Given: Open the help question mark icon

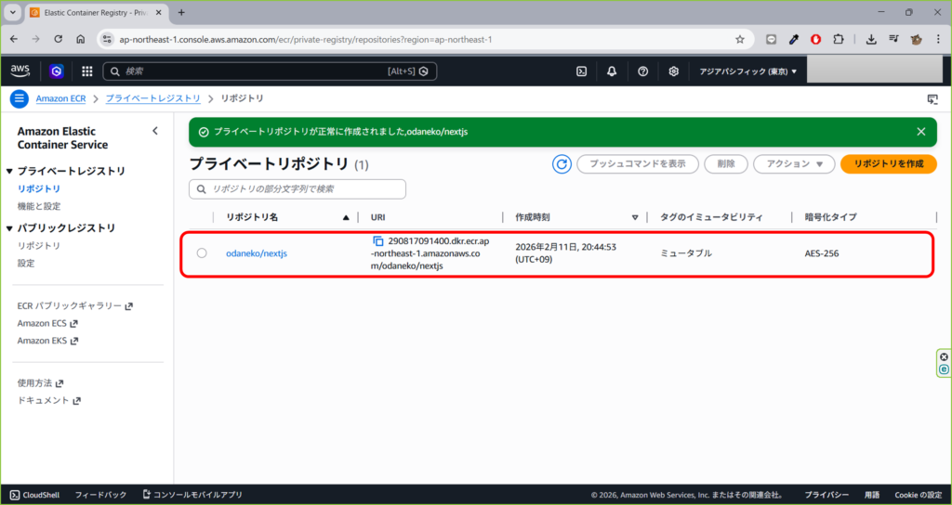Looking at the screenshot, I should (642, 71).
